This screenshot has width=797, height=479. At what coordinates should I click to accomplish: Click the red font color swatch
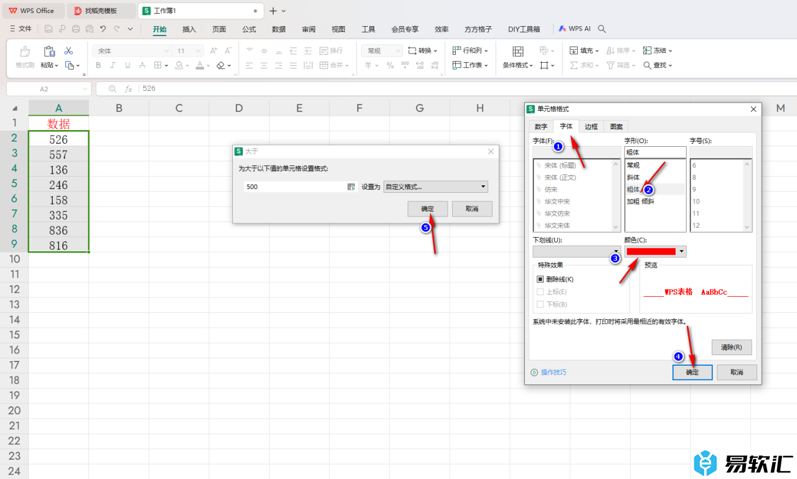pyautogui.click(x=651, y=251)
